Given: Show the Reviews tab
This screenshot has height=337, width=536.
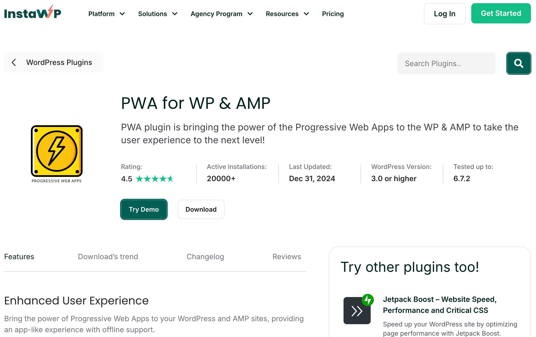Looking at the screenshot, I should [287, 257].
